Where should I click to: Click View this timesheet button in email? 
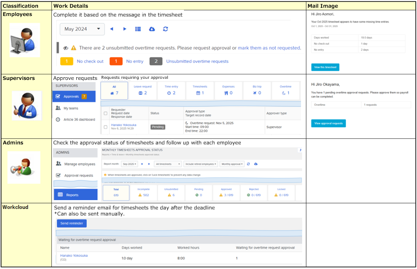[x=325, y=67]
